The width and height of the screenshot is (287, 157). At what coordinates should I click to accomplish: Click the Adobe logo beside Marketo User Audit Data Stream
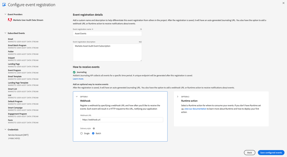(10, 20)
